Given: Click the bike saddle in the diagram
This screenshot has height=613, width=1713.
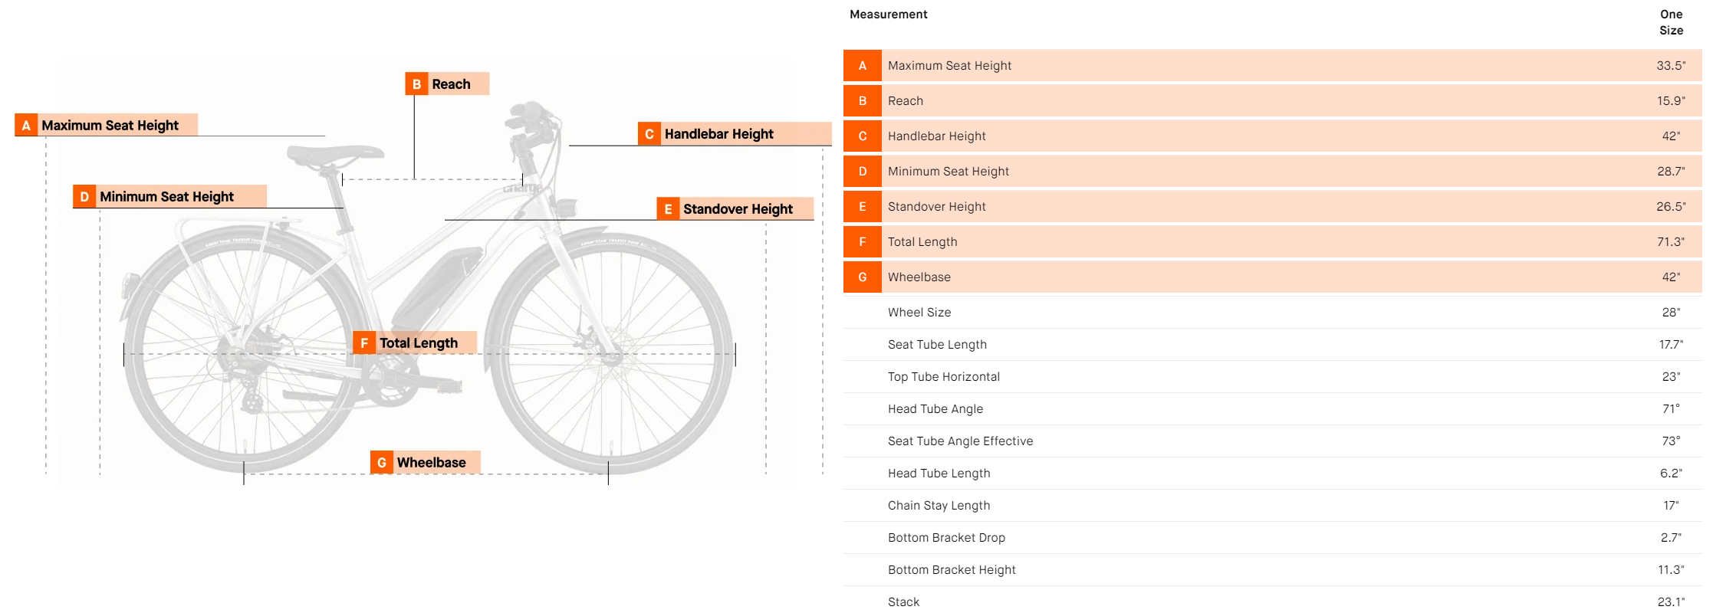Looking at the screenshot, I should coord(334,155).
